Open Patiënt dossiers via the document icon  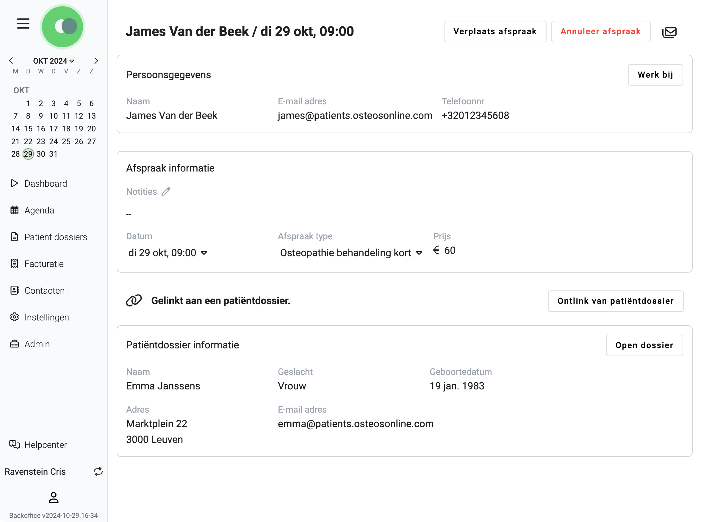[x=15, y=237]
